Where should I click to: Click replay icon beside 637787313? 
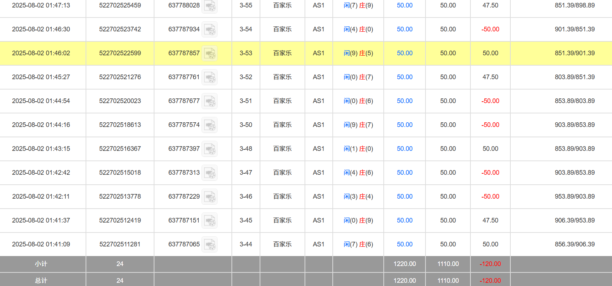(x=210, y=173)
